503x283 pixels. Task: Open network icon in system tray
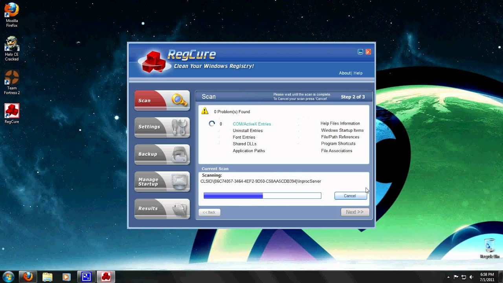tap(464, 277)
